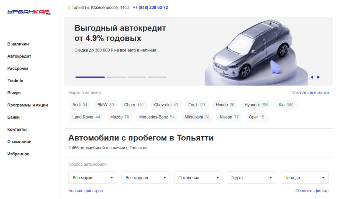Open the Банки menu item
Image resolution: width=338 pixels, height=199 pixels.
(14, 117)
